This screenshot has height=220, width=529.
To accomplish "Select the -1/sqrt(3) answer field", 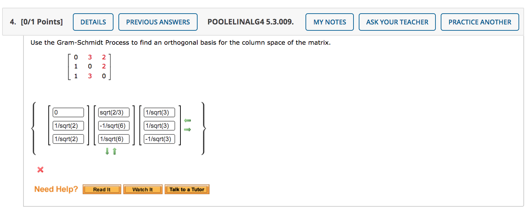I will click(x=159, y=139).
